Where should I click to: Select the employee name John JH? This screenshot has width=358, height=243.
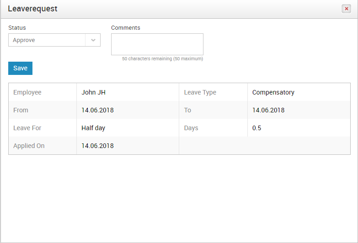(93, 92)
